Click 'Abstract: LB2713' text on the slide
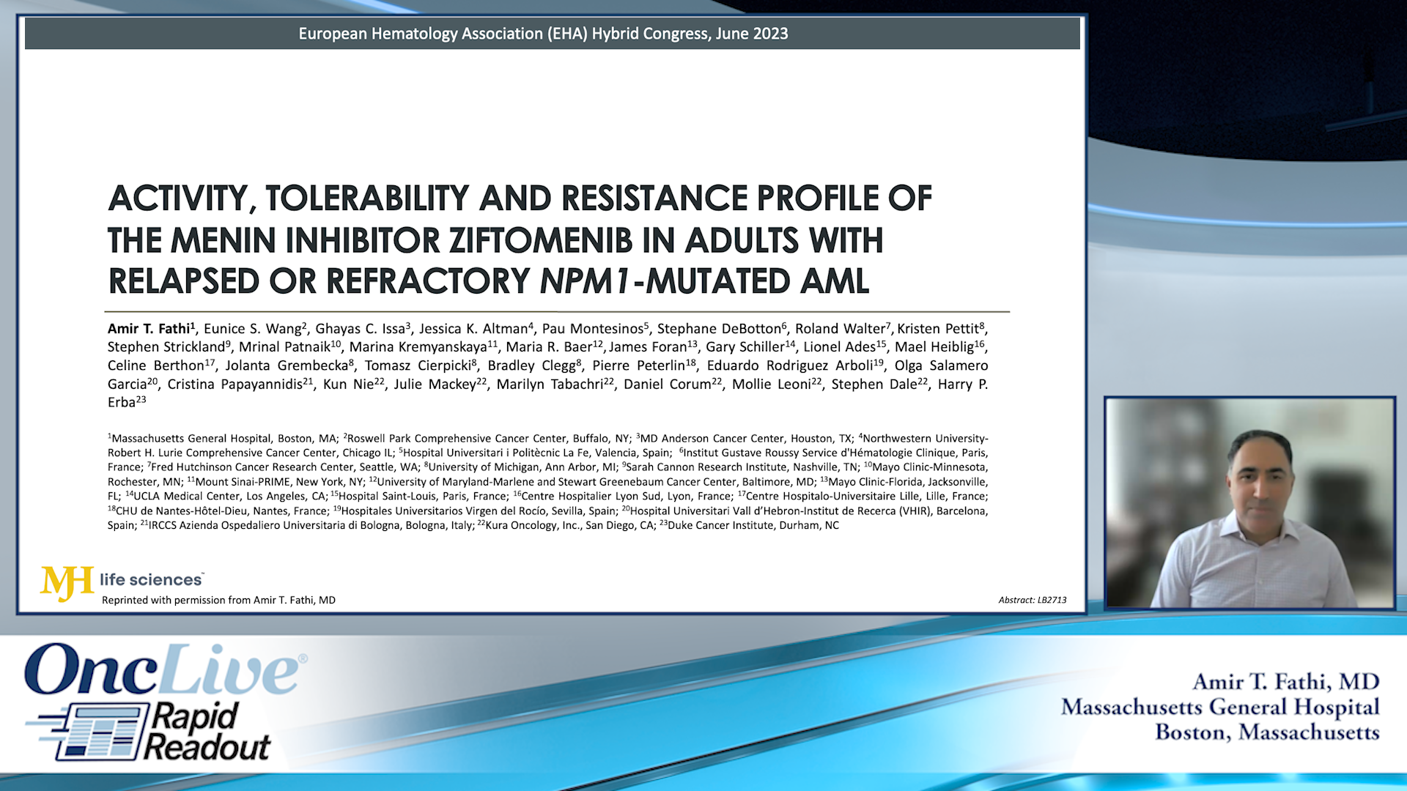Viewport: 1407px width, 791px height. [x=1032, y=600]
